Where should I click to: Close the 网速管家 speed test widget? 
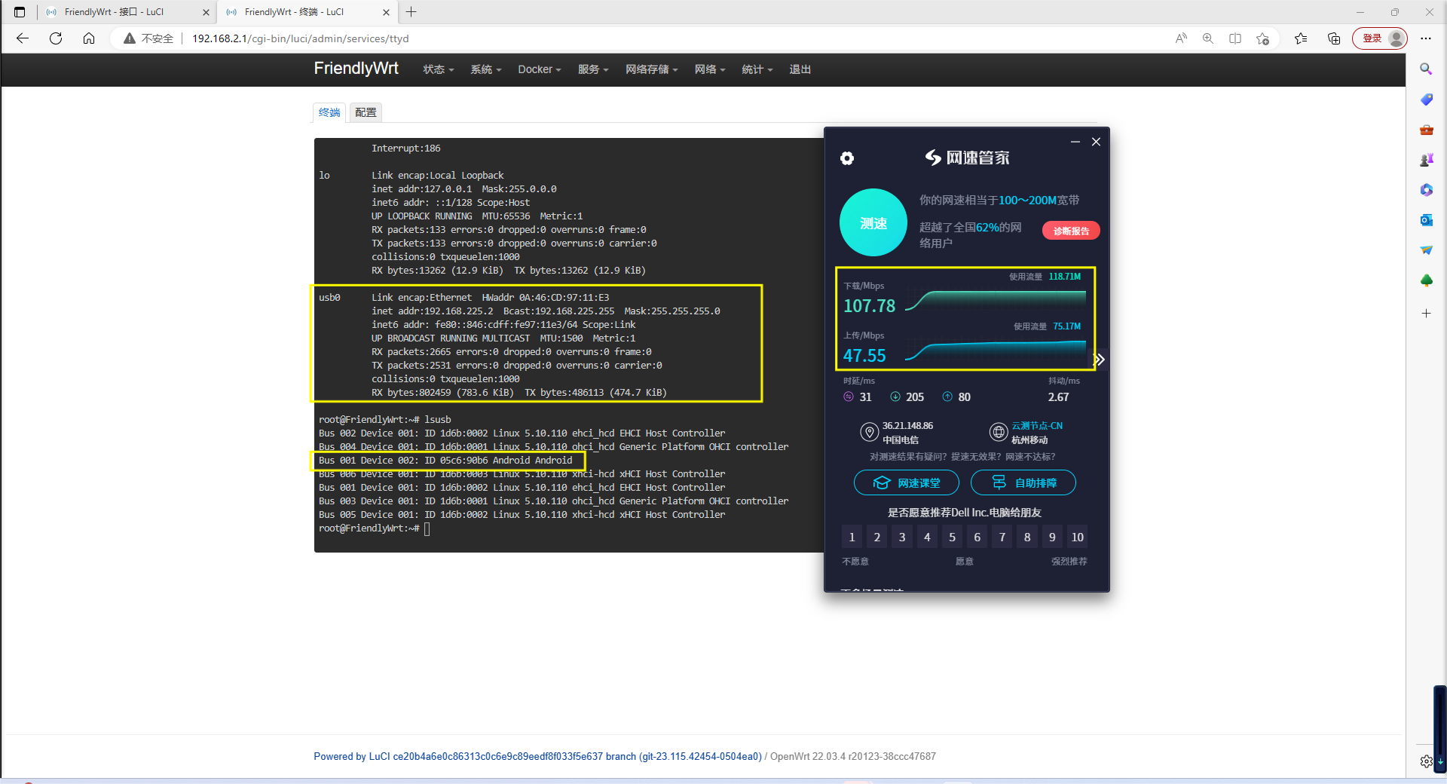tap(1097, 142)
